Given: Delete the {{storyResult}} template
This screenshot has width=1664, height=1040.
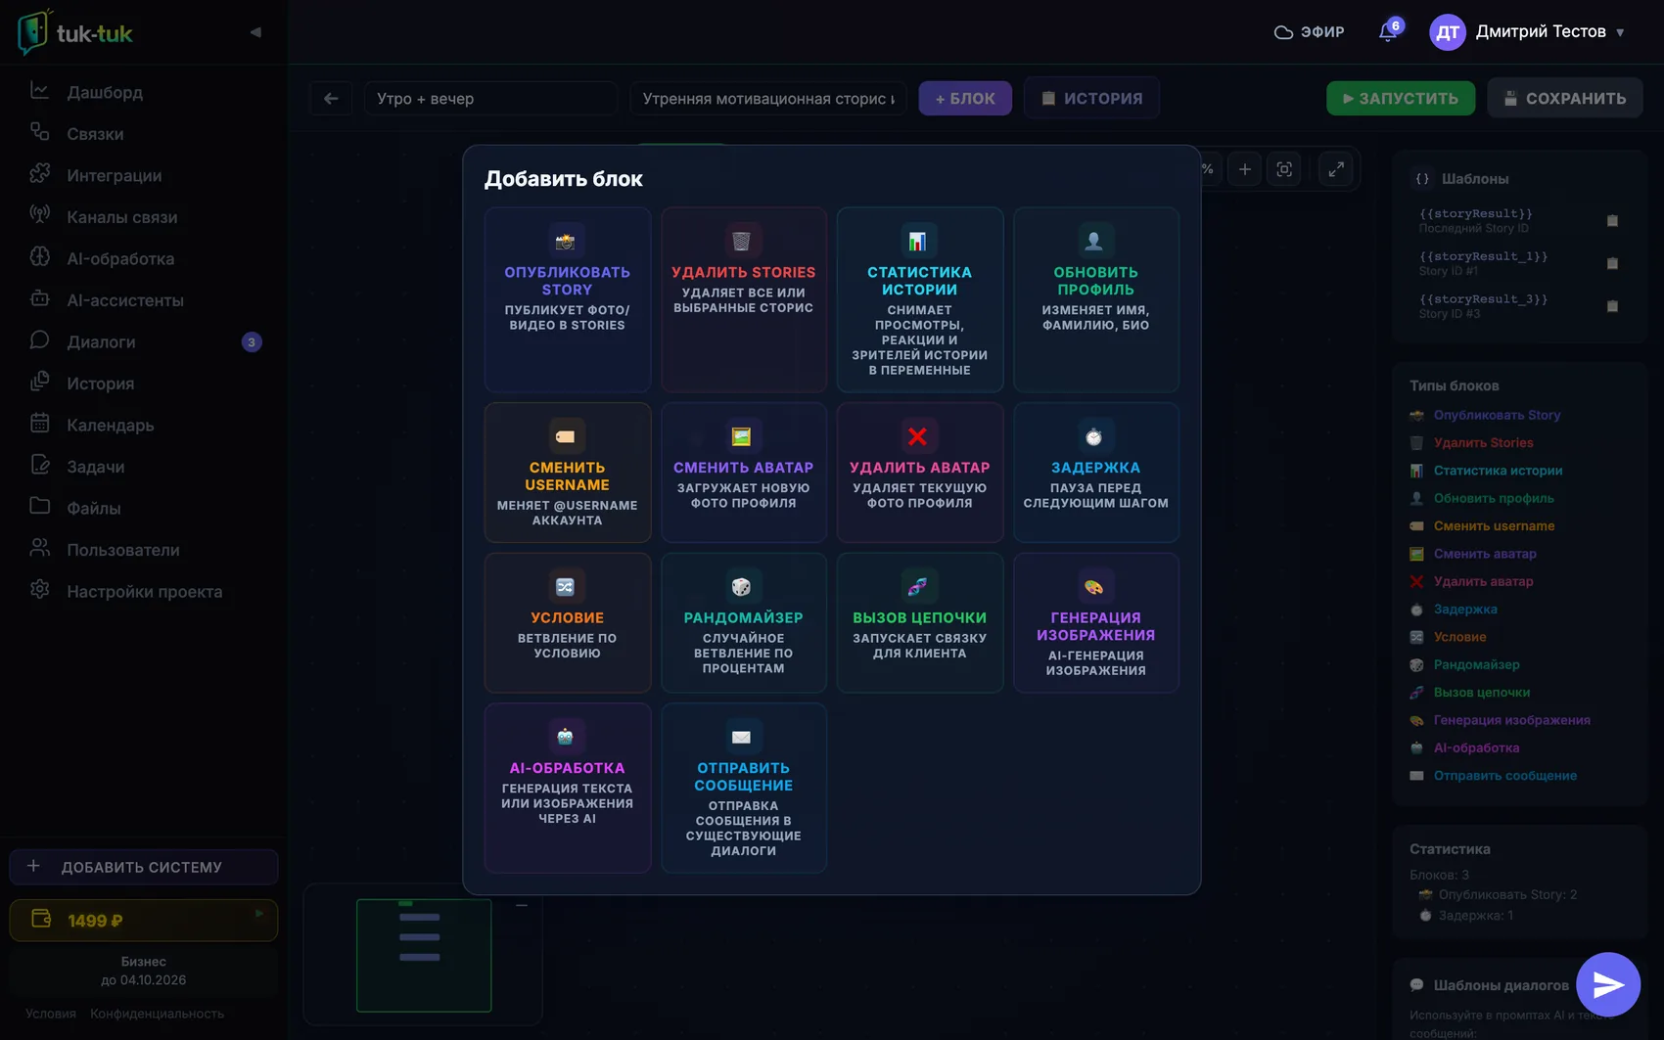Looking at the screenshot, I should click(x=1612, y=221).
